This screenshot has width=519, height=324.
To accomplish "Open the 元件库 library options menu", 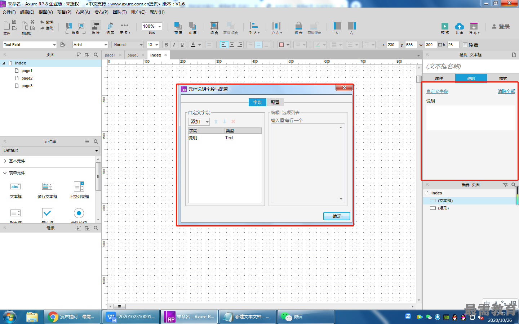I will (x=87, y=141).
